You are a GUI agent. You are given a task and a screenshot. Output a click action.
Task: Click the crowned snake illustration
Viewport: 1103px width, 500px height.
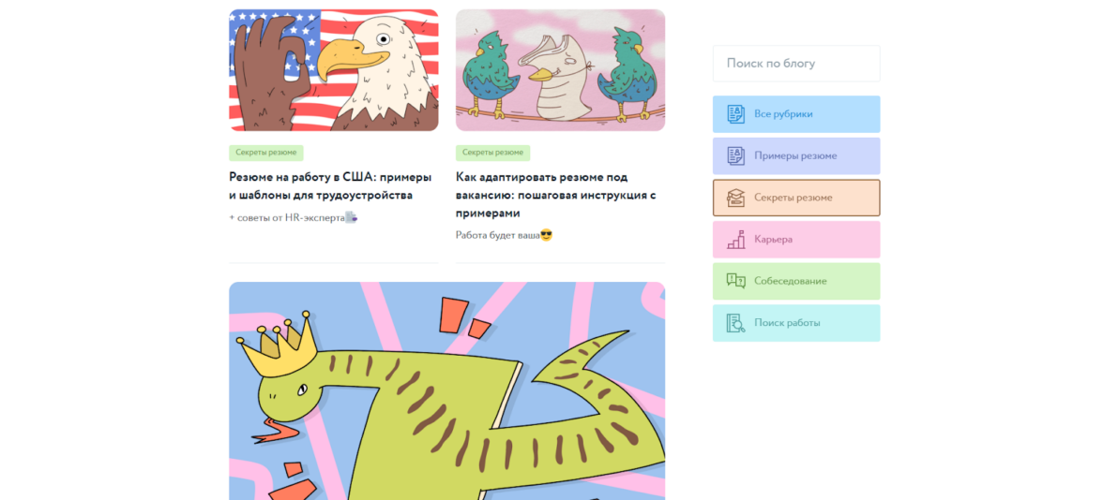coord(446,391)
